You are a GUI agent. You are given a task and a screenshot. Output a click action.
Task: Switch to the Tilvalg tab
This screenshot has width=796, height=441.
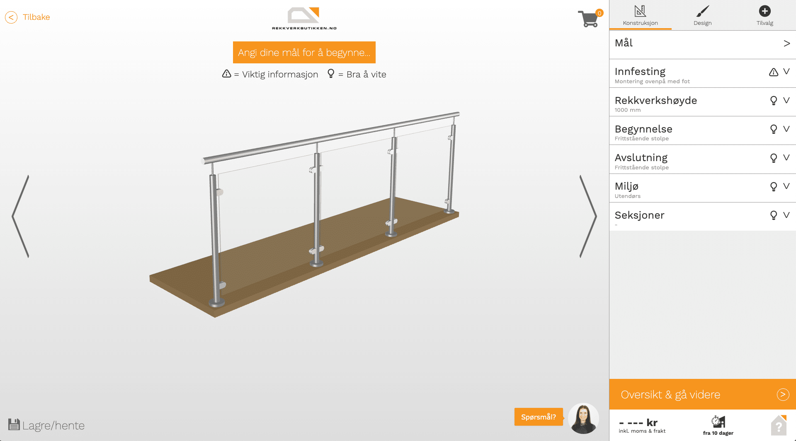pyautogui.click(x=764, y=16)
